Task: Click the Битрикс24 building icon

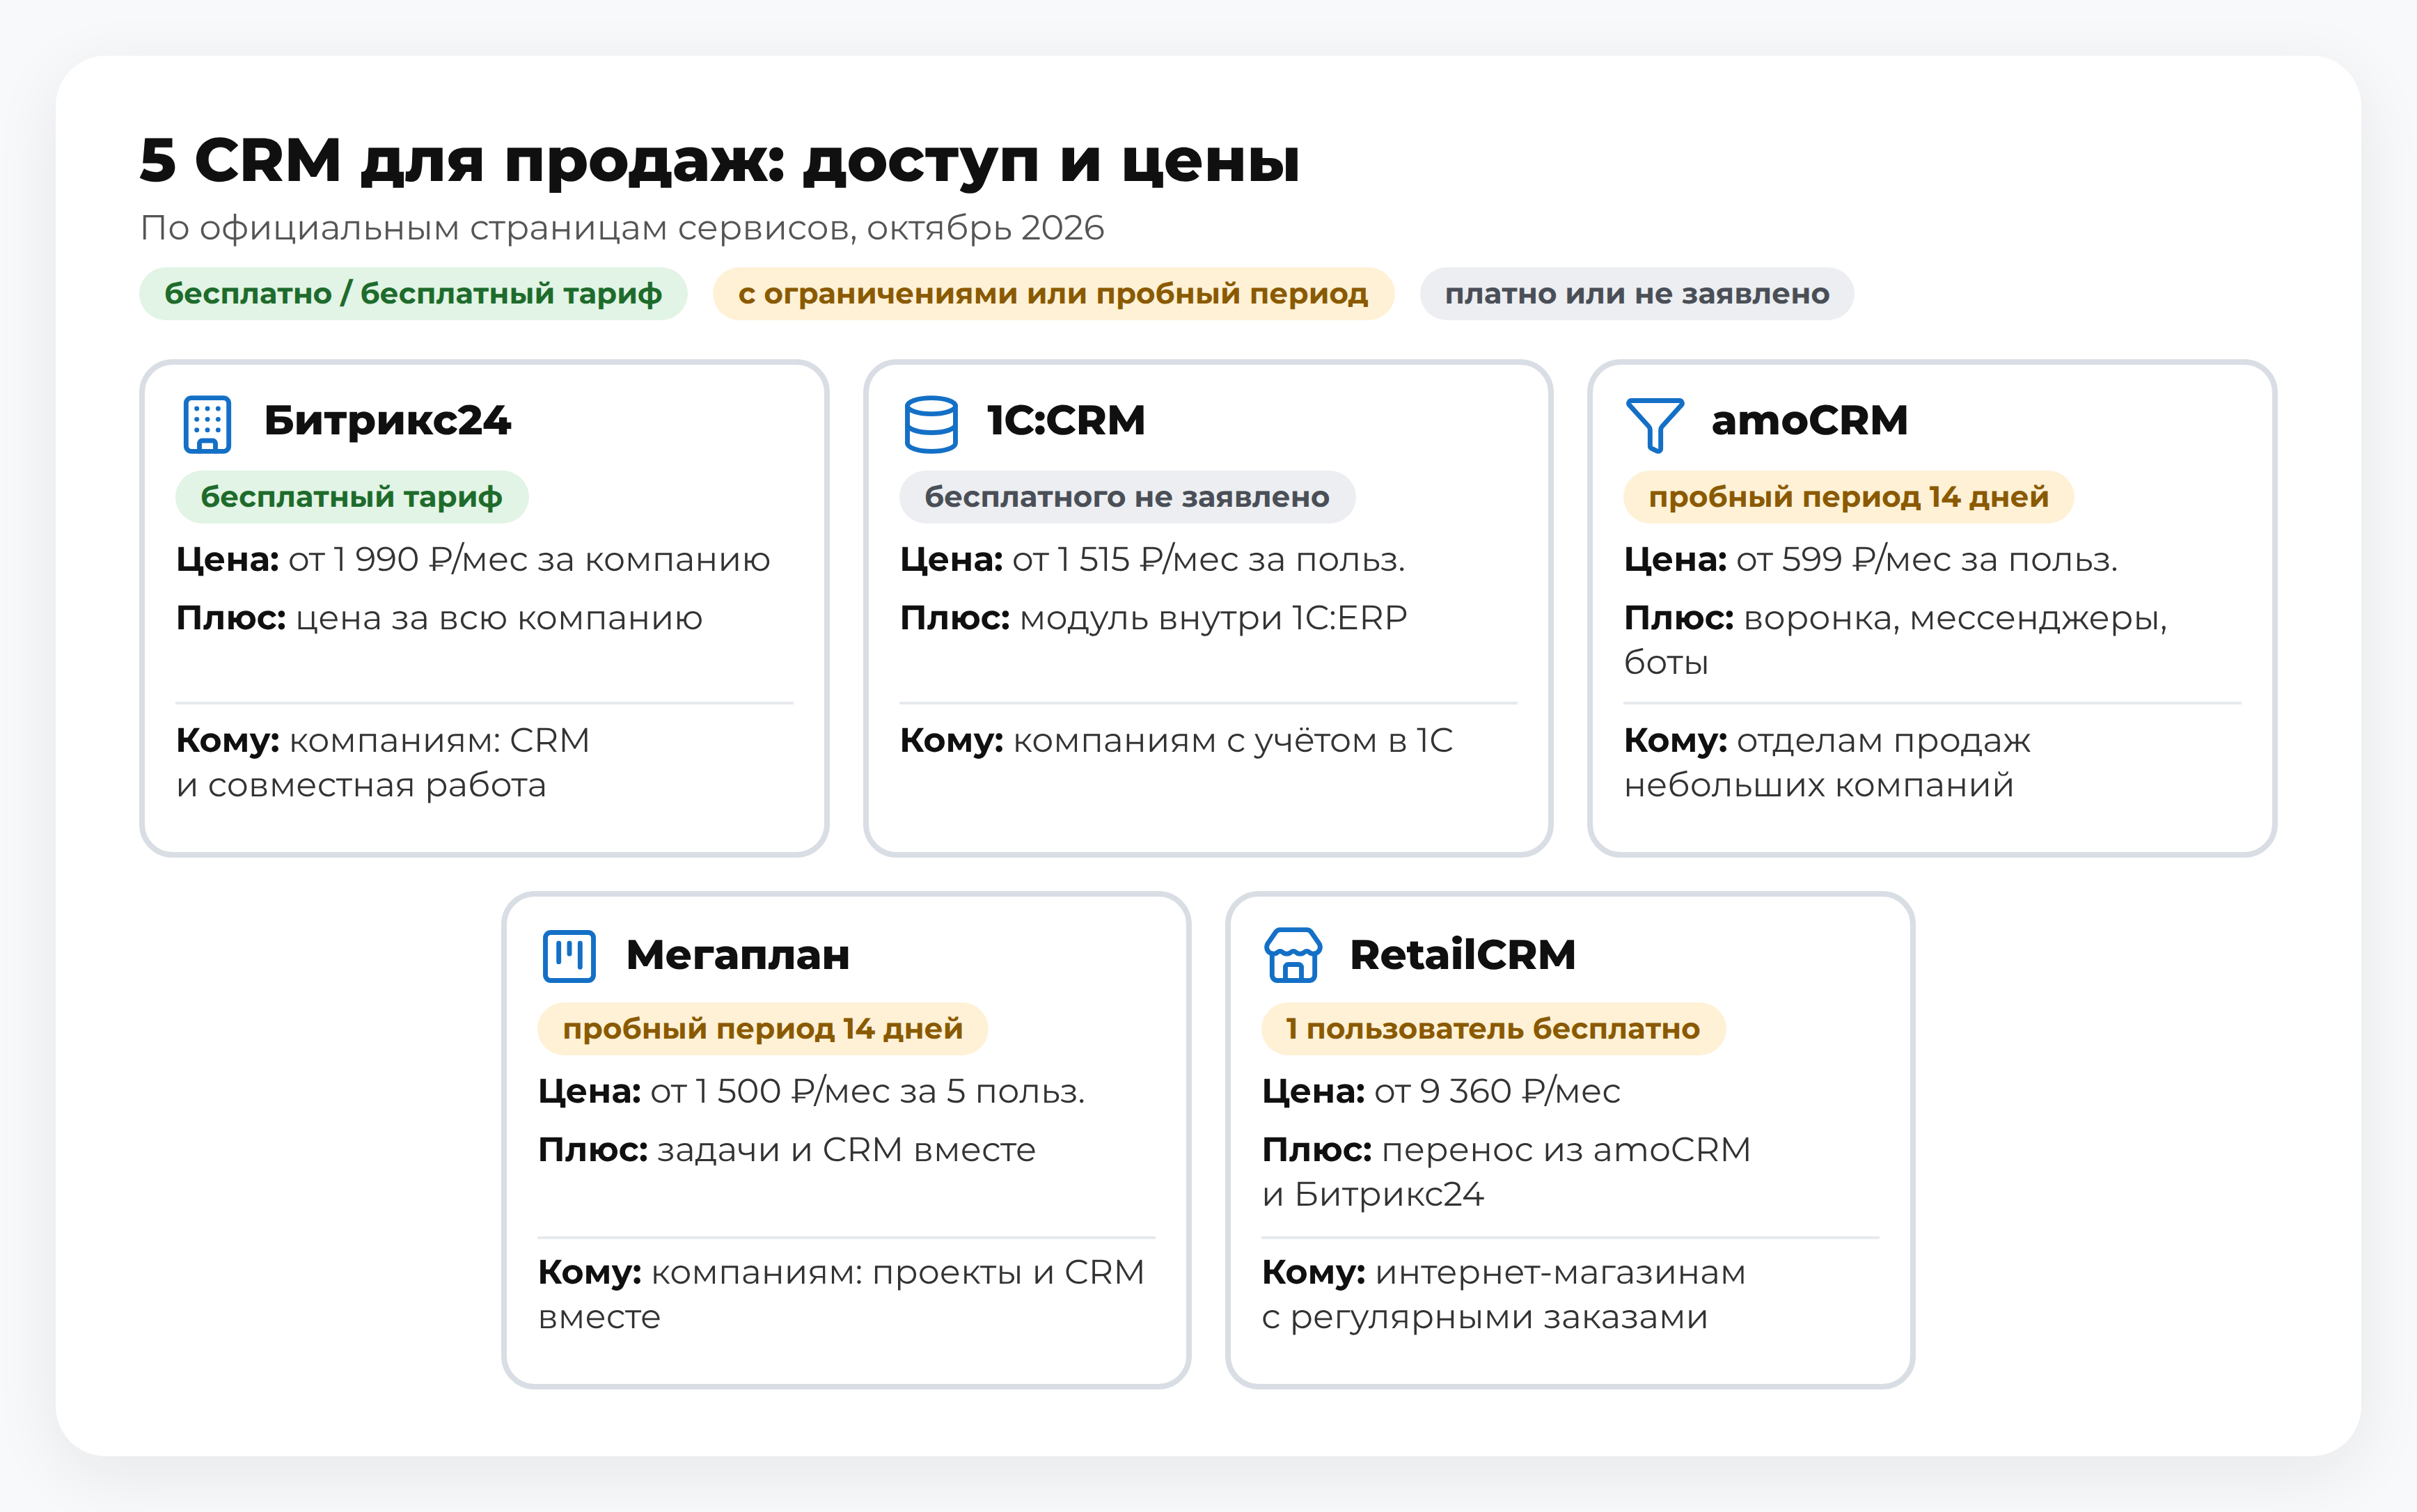Action: [x=207, y=424]
